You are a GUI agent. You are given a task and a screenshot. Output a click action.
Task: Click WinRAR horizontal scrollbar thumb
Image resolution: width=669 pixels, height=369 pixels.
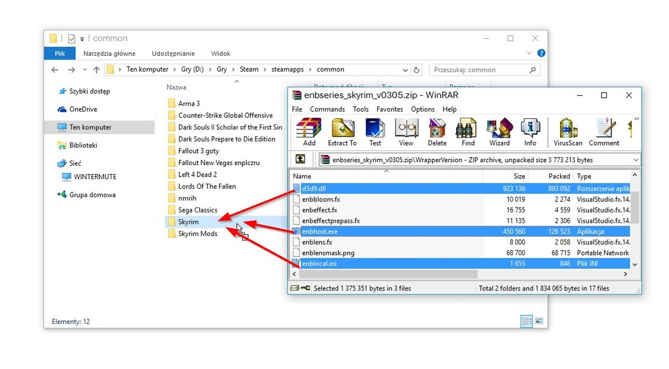[388, 274]
